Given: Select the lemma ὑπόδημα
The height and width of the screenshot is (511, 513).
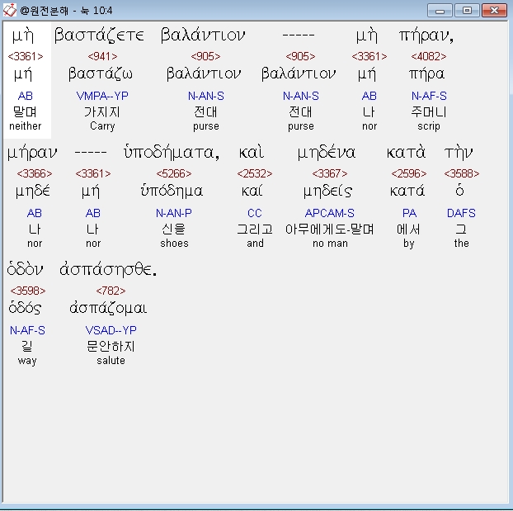Looking at the screenshot, I should pos(172,191).
